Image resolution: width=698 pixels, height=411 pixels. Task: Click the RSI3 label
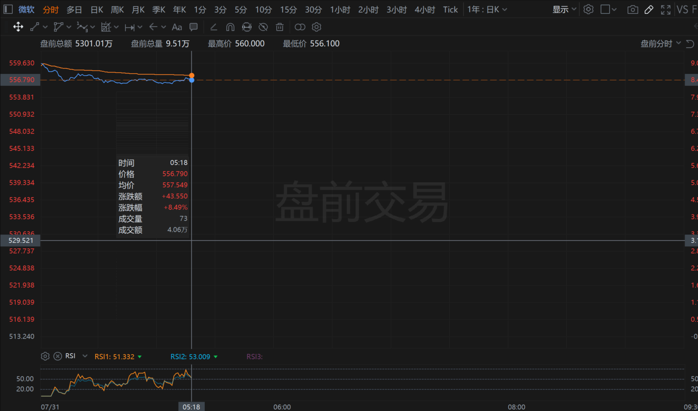[x=255, y=356]
